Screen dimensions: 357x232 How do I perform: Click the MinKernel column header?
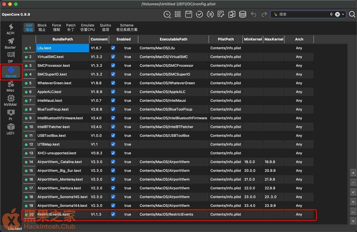tap(253, 39)
